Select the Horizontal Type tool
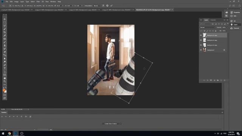242x136 pixels. [5, 68]
